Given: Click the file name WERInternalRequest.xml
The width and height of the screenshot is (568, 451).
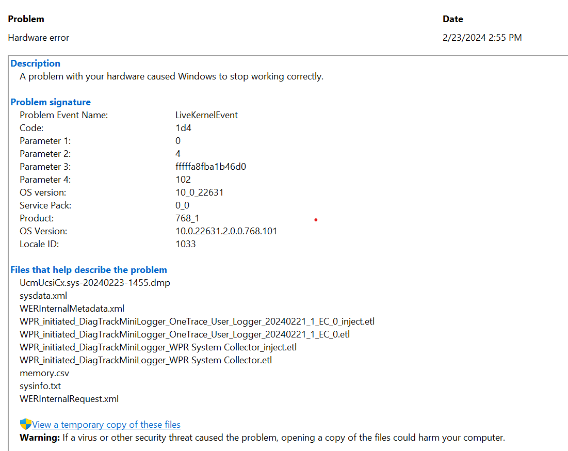Looking at the screenshot, I should click(69, 399).
